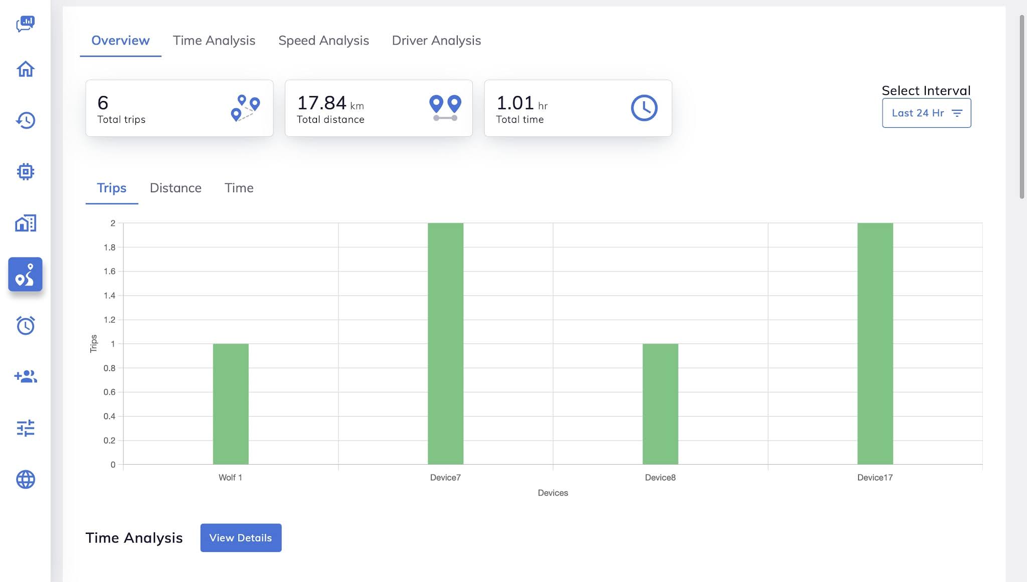The height and width of the screenshot is (582, 1027).
Task: Open the tuning sliders settings icon
Action: (x=25, y=428)
